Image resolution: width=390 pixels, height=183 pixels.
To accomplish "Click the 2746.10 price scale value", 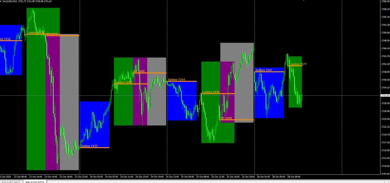I will click(x=385, y=48).
